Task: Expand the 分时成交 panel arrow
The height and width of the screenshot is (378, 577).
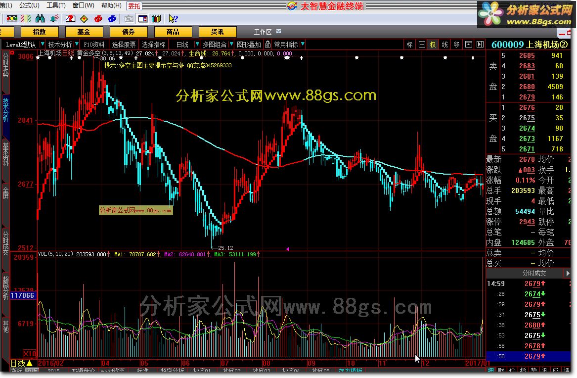Action: pyautogui.click(x=568, y=274)
